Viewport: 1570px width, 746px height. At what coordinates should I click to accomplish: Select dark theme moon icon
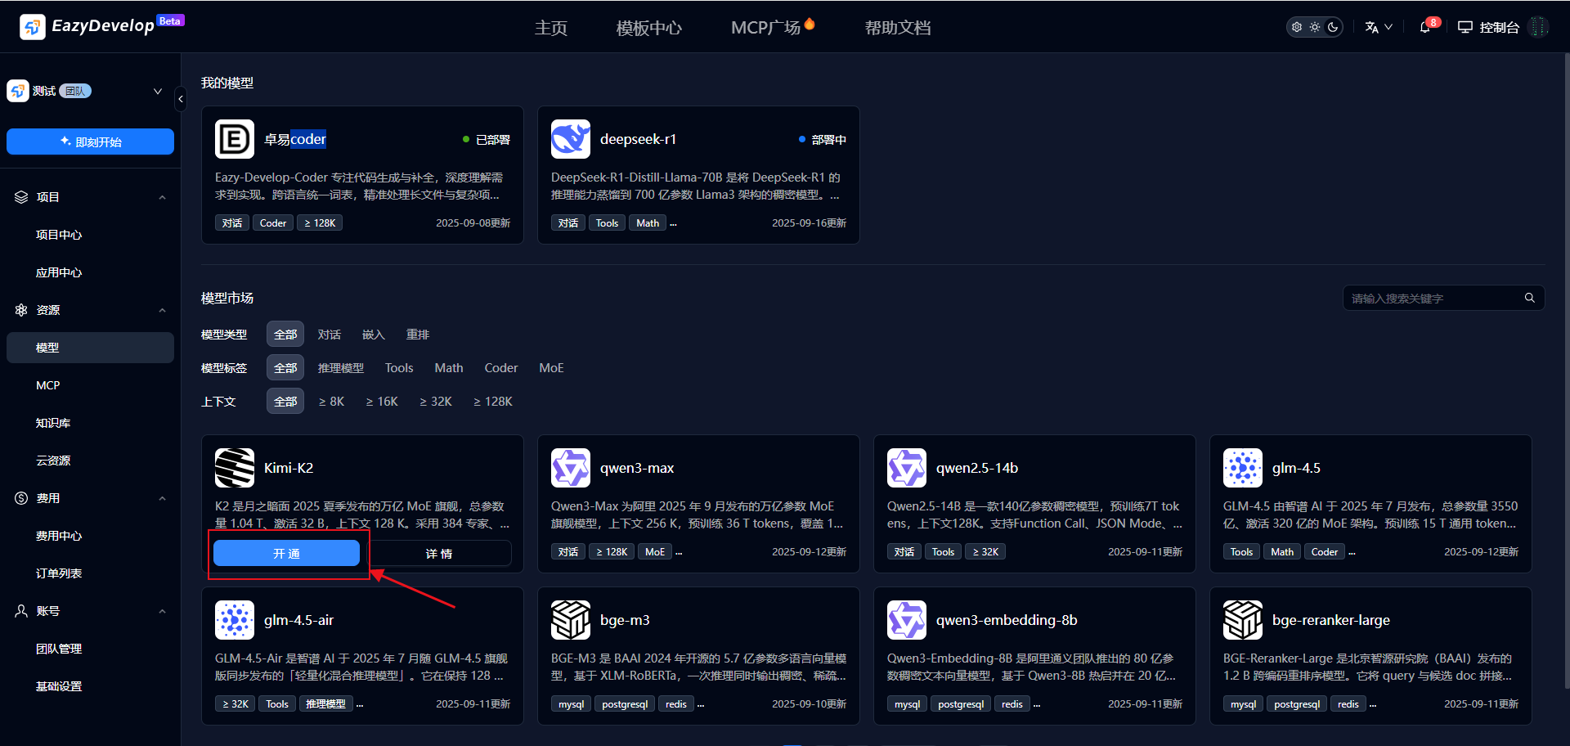(x=1333, y=27)
